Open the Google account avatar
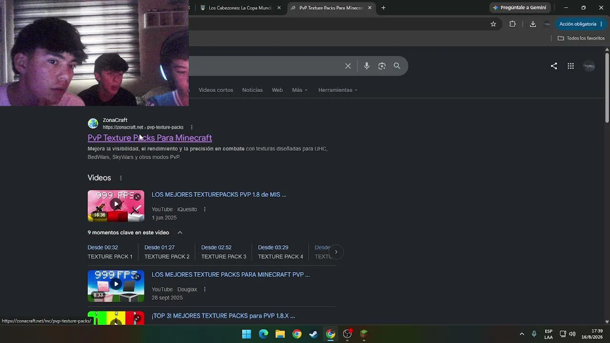The width and height of the screenshot is (610, 343). [x=589, y=66]
